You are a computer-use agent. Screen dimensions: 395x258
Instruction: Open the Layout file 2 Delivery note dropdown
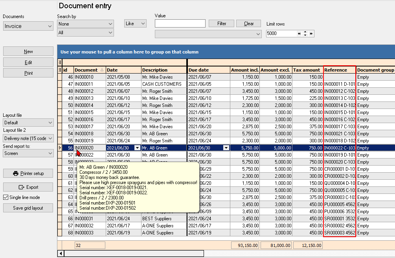coord(28,138)
